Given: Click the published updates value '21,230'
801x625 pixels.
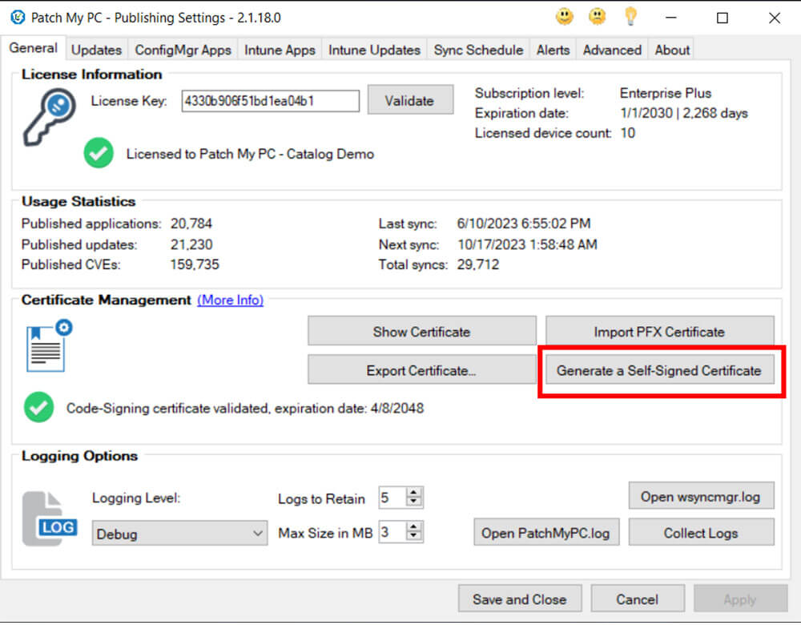Looking at the screenshot, I should [191, 244].
